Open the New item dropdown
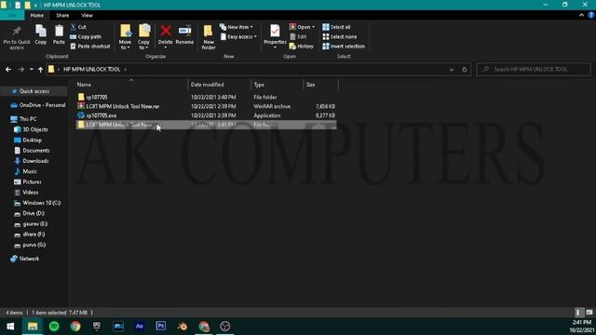This screenshot has width=596, height=335. pyautogui.click(x=237, y=27)
